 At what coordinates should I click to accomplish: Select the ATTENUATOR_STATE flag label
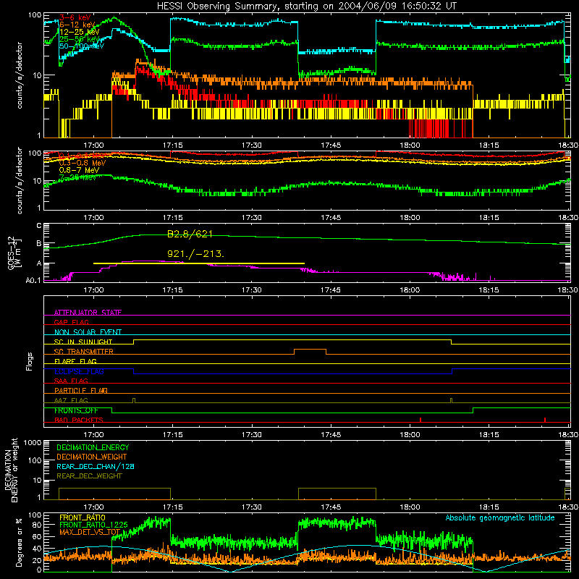pos(88,313)
